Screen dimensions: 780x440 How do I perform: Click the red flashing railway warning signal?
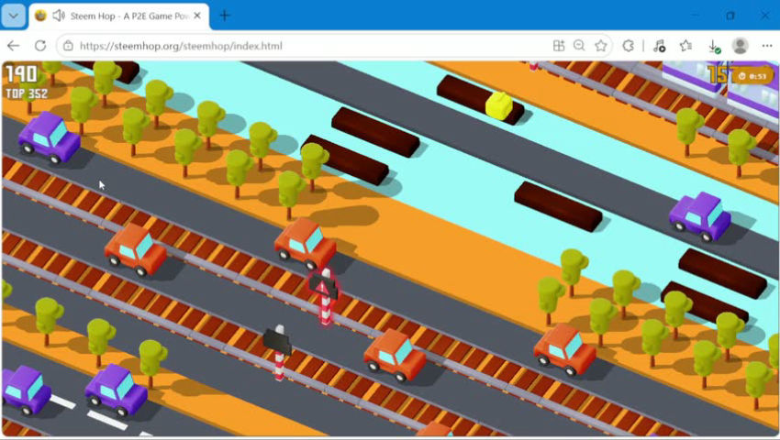pos(324,297)
